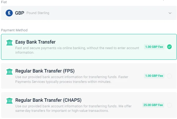
Task: Select the Regular Bank Transfer (FPS) radio button
Action: tap(169, 76)
